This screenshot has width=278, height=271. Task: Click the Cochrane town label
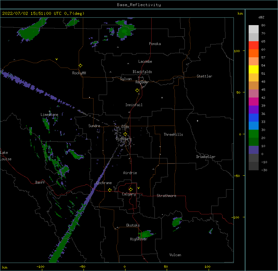(104, 183)
